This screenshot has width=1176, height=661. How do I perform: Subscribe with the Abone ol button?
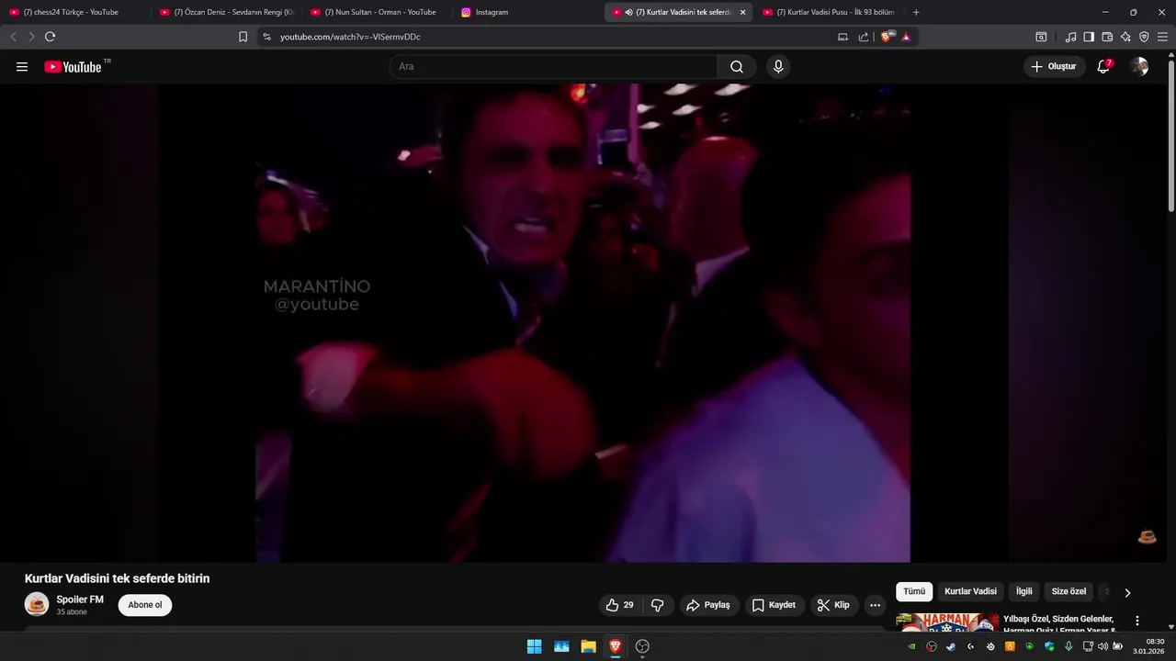145,605
